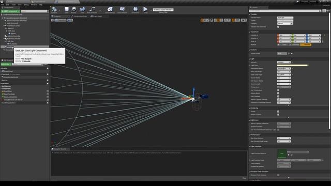
Task: Open the camera speed setting in the viewport toolbar
Action: click(x=244, y=20)
